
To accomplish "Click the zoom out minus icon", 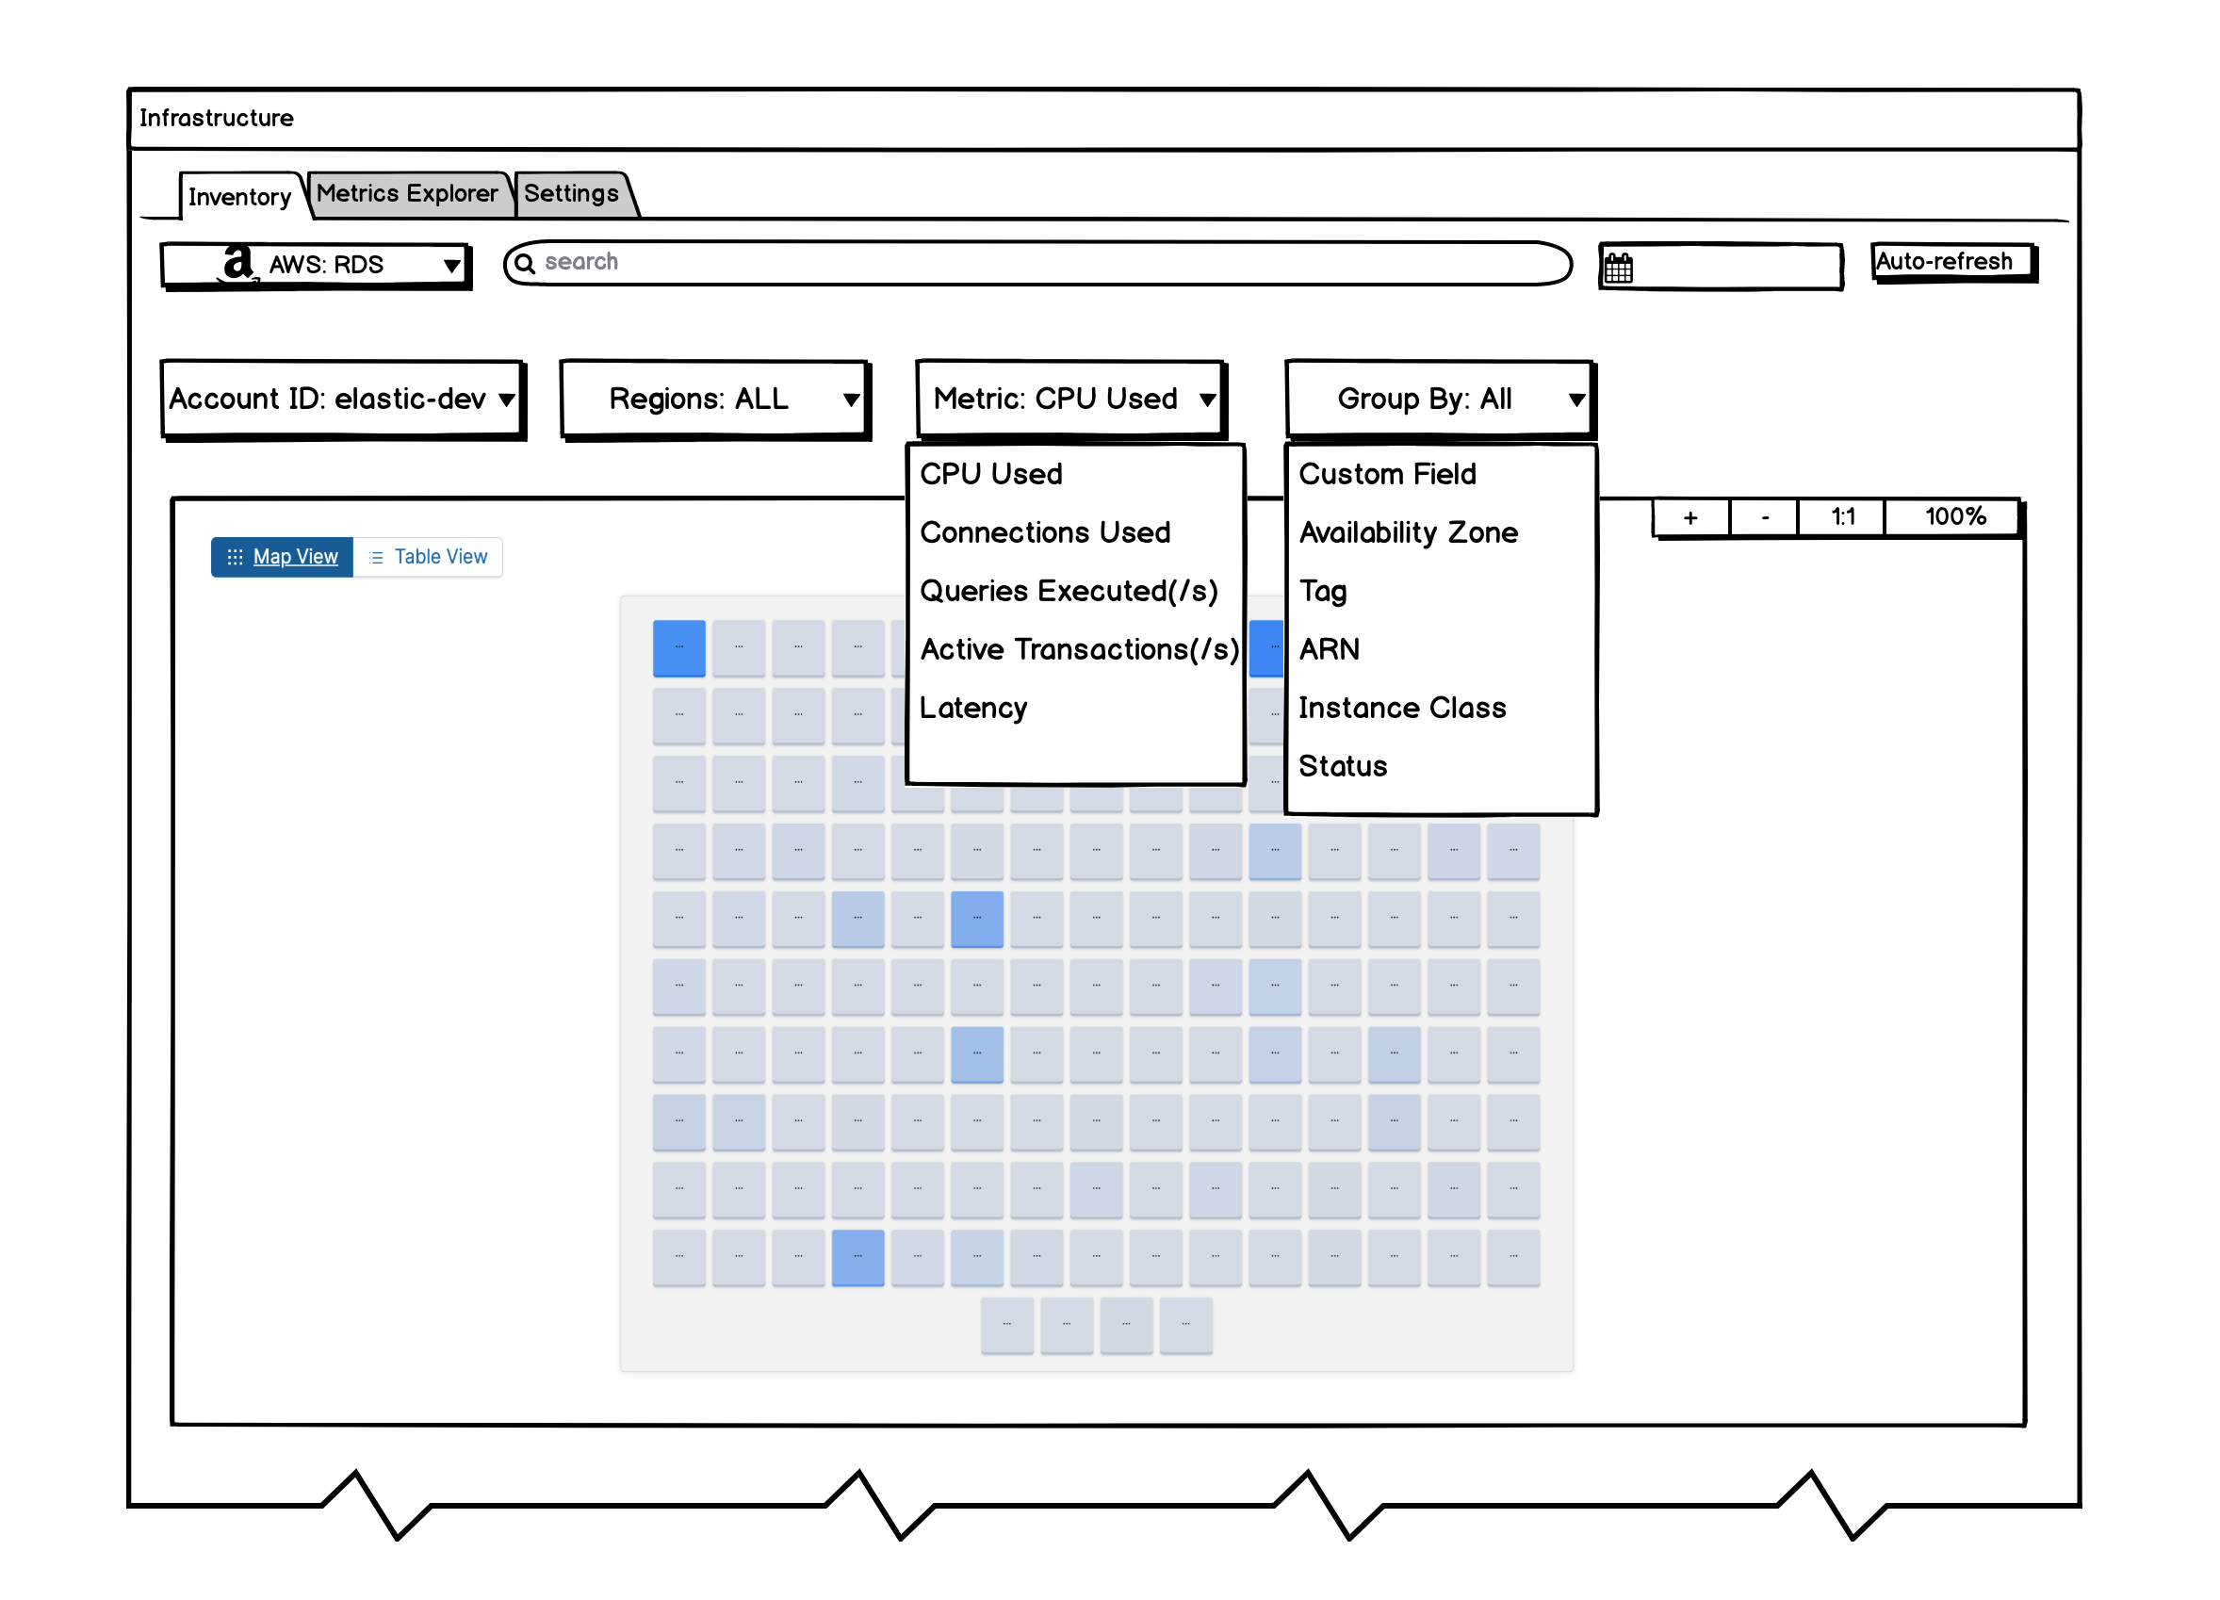I will (1764, 516).
